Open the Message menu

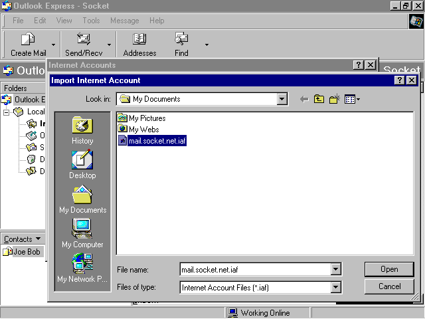coord(124,21)
